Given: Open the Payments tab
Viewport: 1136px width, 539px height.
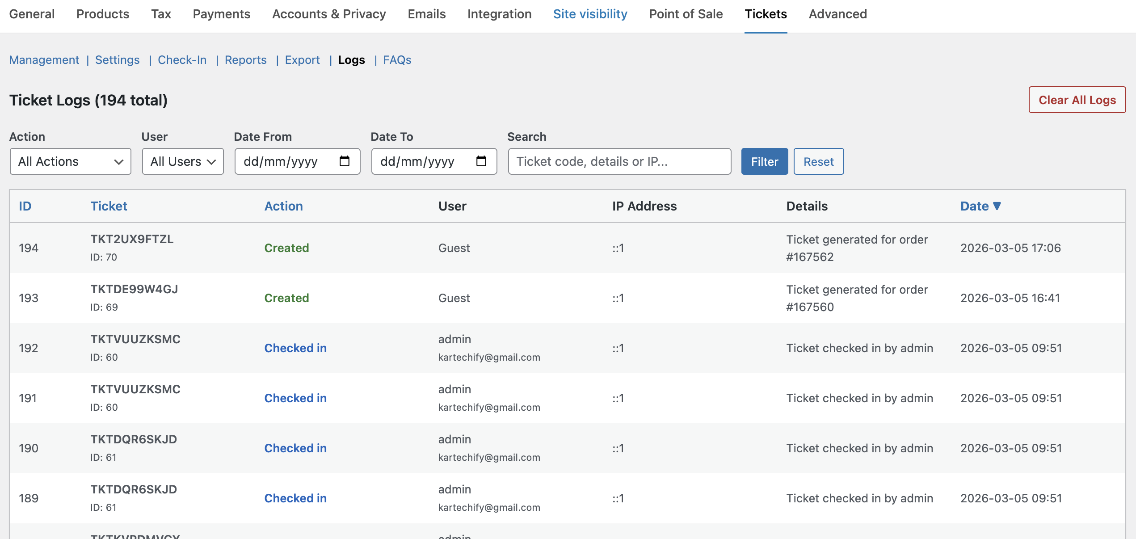Looking at the screenshot, I should click(x=222, y=14).
